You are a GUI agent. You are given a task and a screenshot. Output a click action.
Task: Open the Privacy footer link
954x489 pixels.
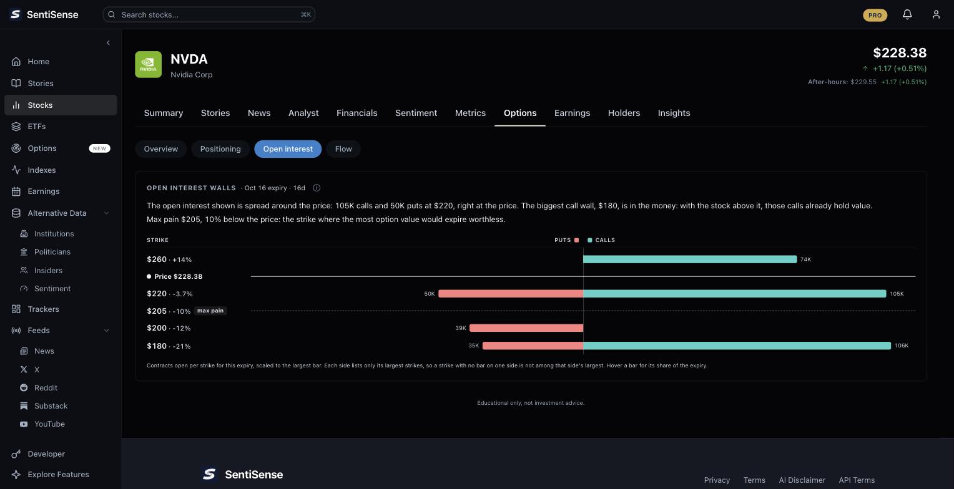(x=717, y=480)
